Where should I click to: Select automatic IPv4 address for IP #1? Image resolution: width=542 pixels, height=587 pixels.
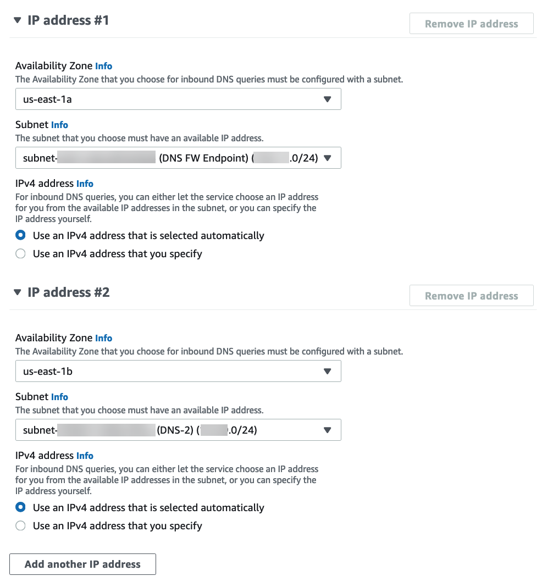click(x=21, y=236)
